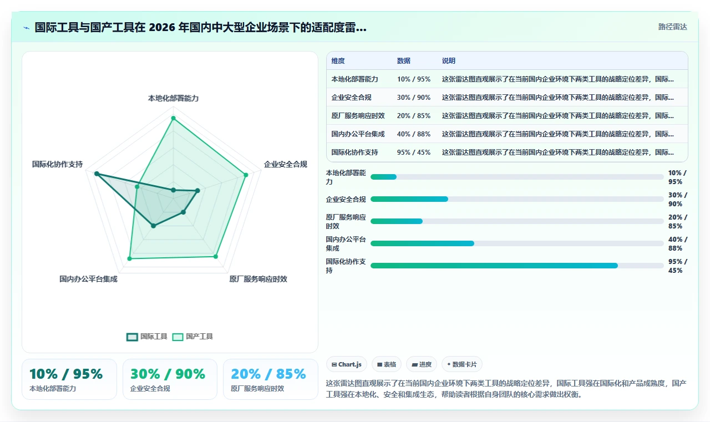Click the radar axis label 企业安全合规
Image resolution: width=710 pixels, height=422 pixels.
point(286,164)
